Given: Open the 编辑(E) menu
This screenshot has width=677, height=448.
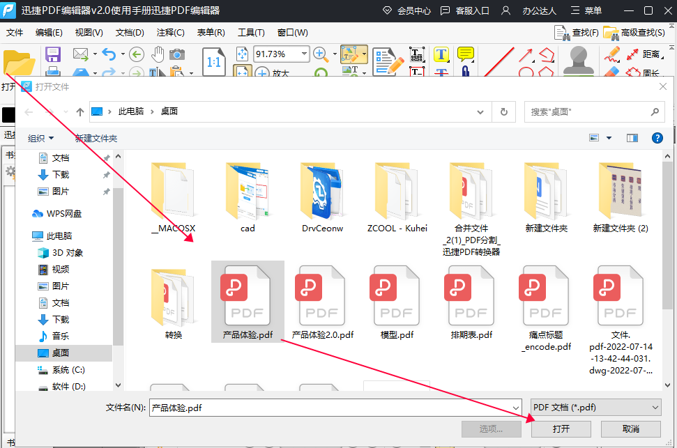Looking at the screenshot, I should [49, 33].
